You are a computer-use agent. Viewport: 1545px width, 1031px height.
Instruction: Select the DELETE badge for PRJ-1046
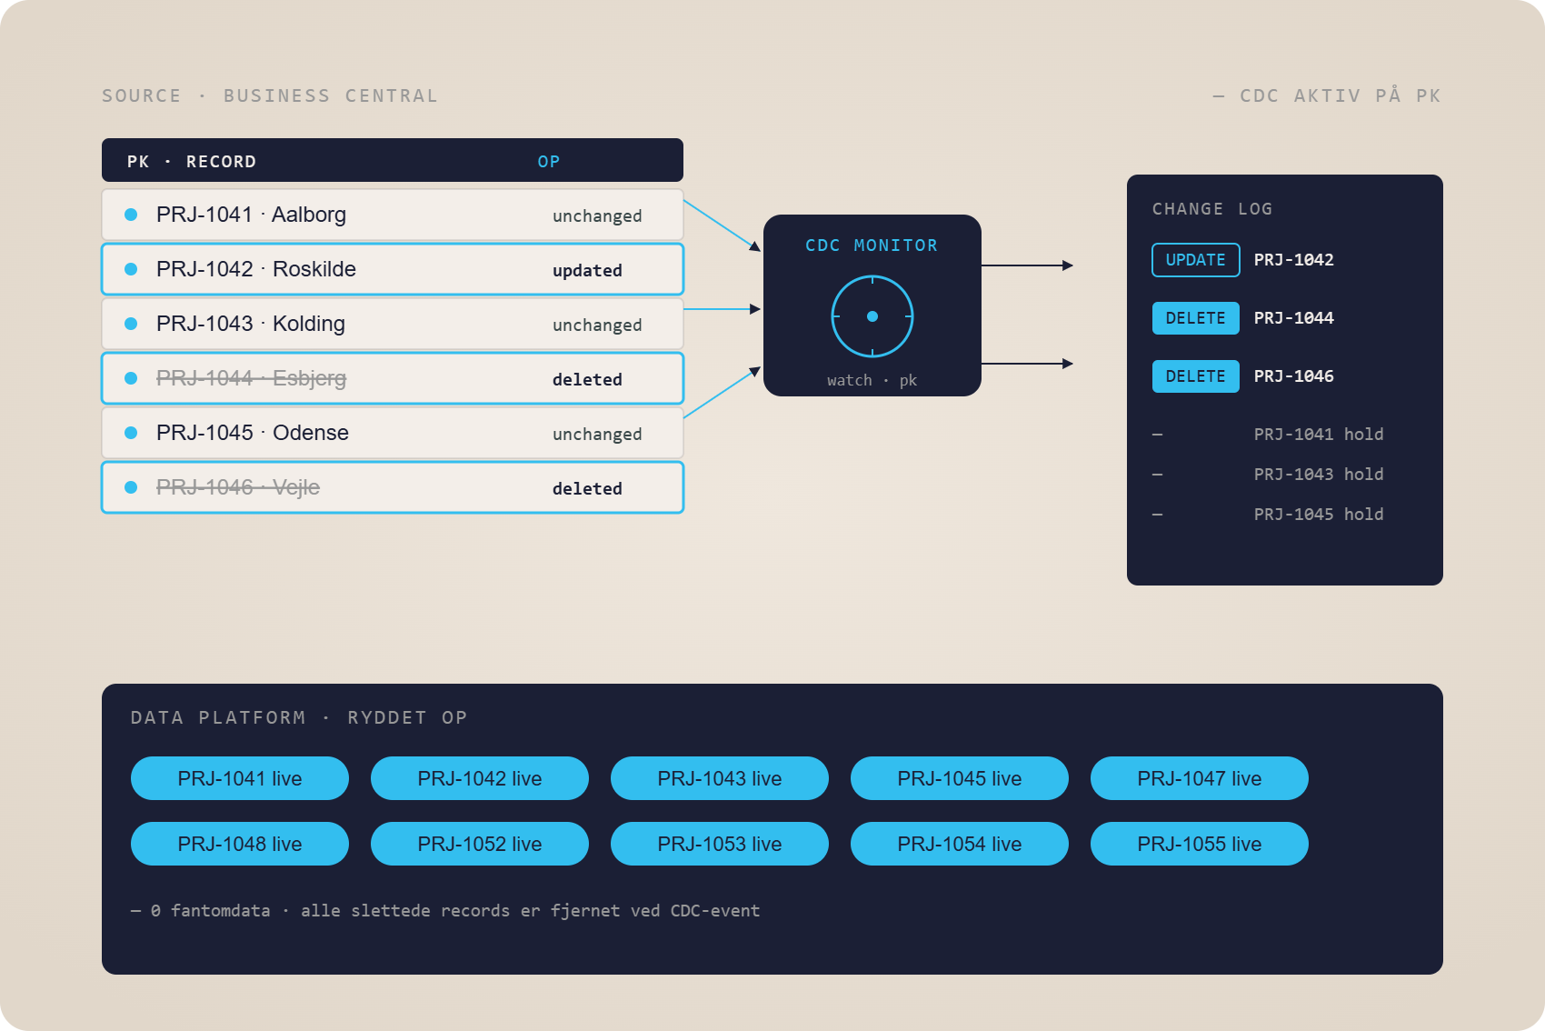coord(1196,376)
